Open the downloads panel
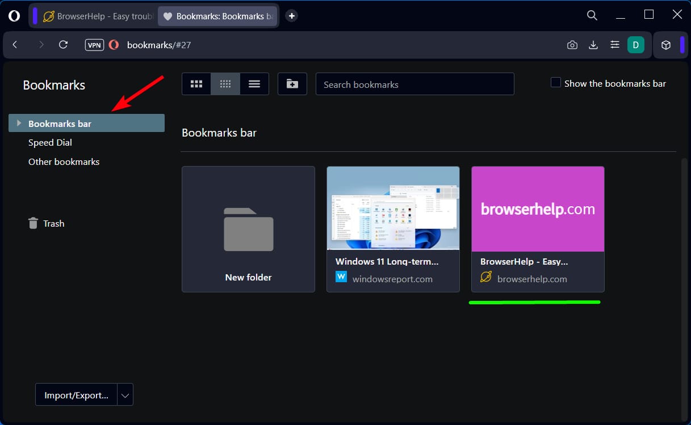 pyautogui.click(x=593, y=45)
